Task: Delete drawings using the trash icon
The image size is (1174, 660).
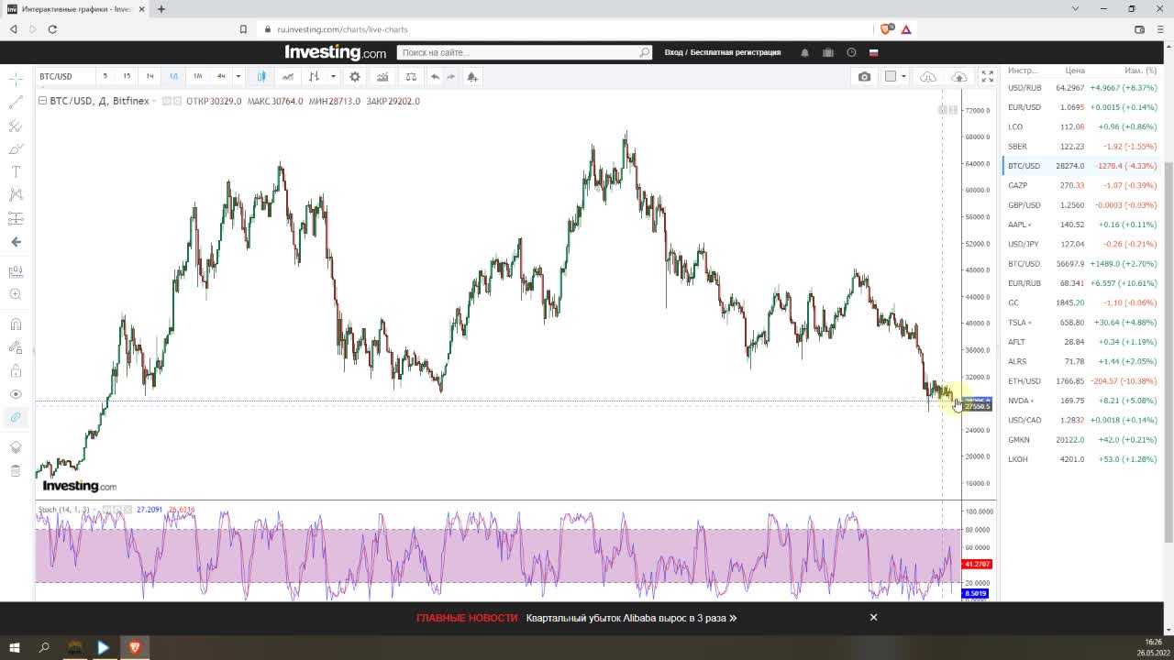Action: 16,470
